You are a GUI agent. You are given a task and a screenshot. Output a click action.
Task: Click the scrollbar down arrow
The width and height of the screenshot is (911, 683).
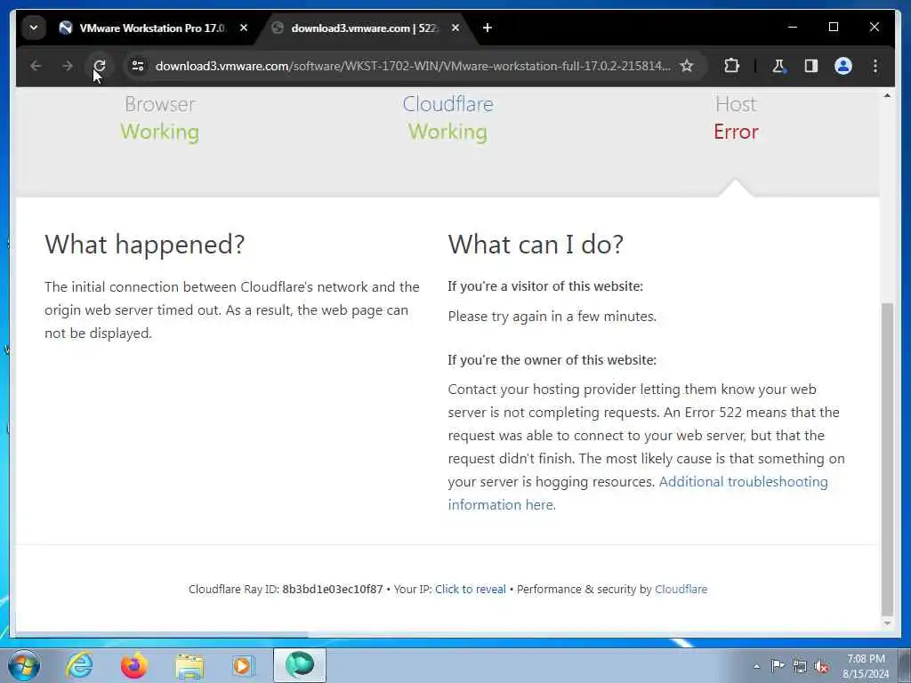click(x=887, y=623)
